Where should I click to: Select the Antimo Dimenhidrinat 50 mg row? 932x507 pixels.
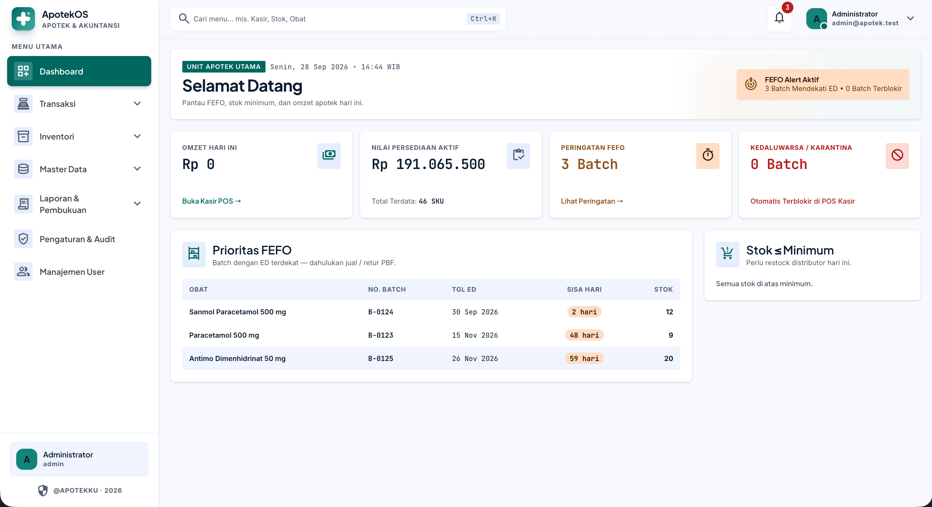pyautogui.click(x=431, y=358)
